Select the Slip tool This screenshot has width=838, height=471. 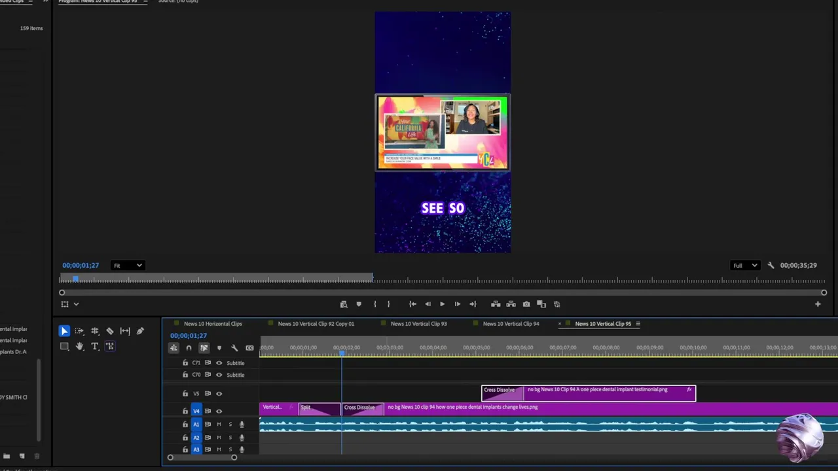(x=125, y=331)
